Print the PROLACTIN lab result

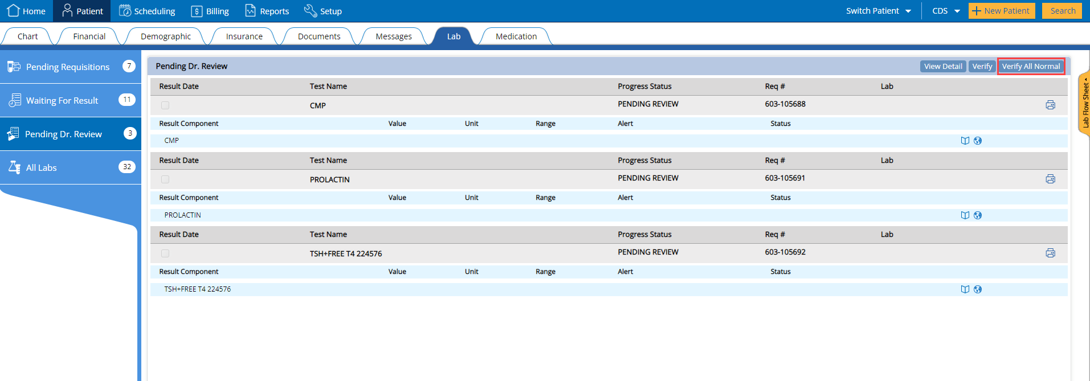pyautogui.click(x=1050, y=179)
